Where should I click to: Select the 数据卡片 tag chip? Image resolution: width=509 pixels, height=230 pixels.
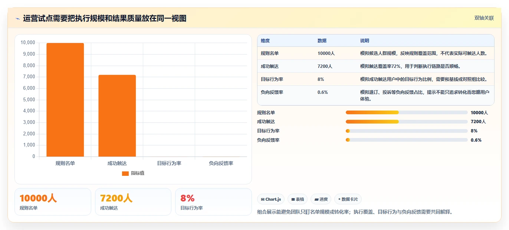348,199
